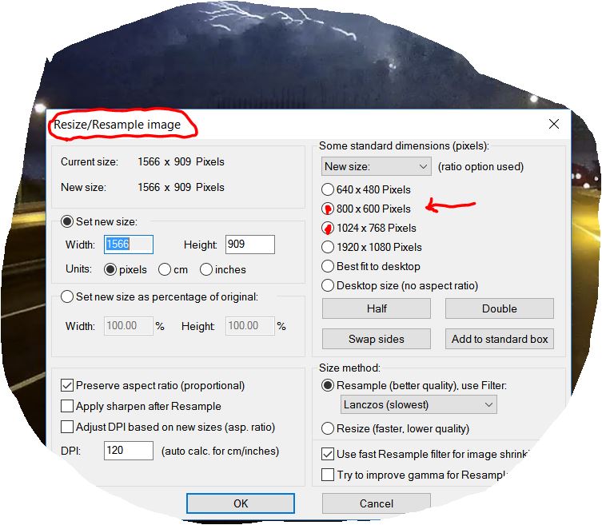The width and height of the screenshot is (602, 525).
Task: Click Add to standard box
Action: 500,340
